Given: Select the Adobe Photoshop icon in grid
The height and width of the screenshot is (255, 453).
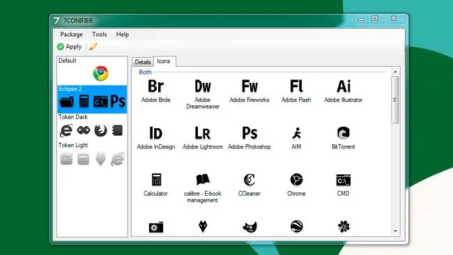Looking at the screenshot, I should (249, 133).
